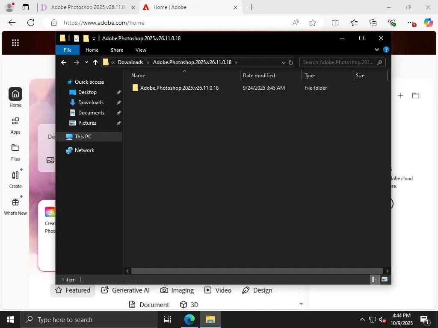
Task: Click the scrollbar right arrow in Explorer
Action: (x=387, y=271)
